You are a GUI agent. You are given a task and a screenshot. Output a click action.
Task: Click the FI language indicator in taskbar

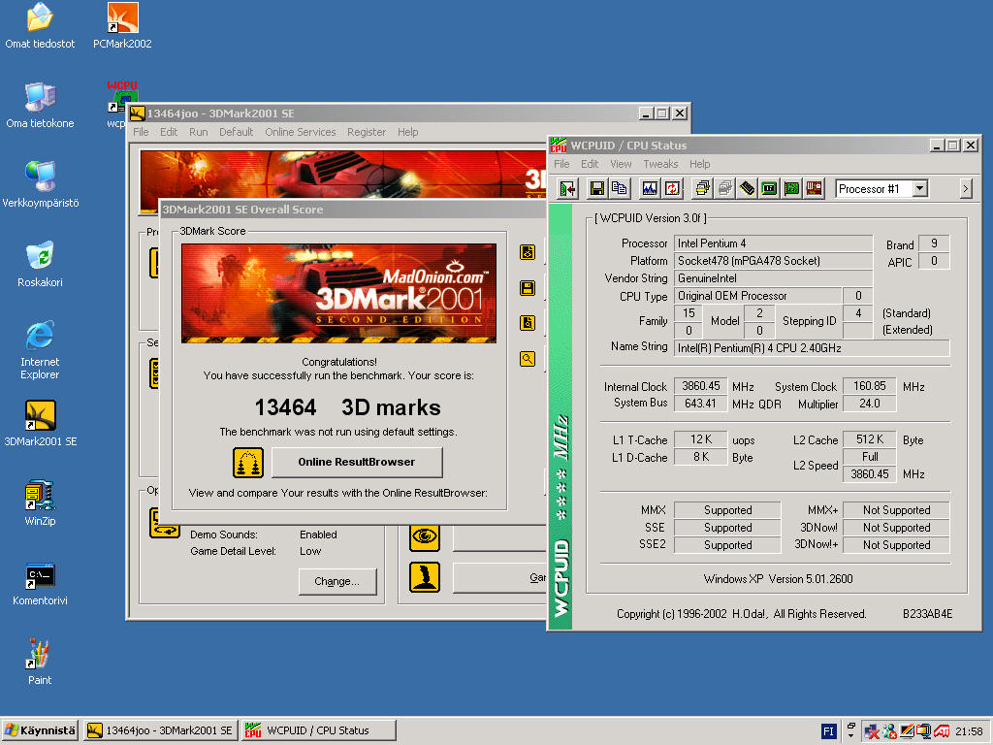[829, 730]
